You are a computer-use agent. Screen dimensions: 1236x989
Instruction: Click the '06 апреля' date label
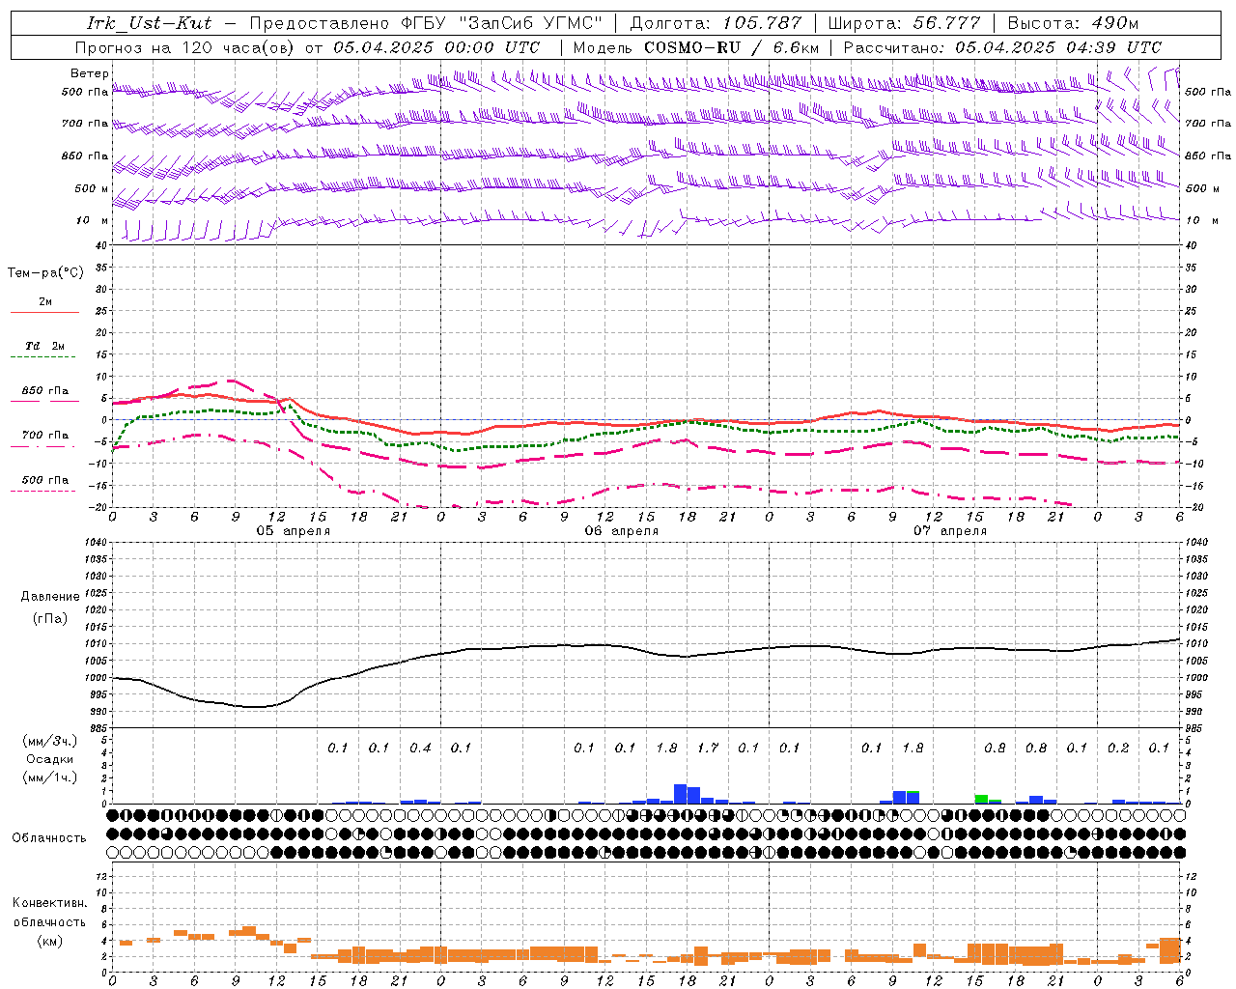click(621, 531)
